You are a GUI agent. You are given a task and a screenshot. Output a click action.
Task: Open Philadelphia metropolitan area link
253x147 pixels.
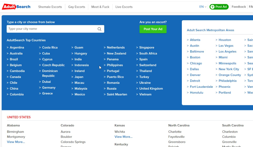(227, 81)
